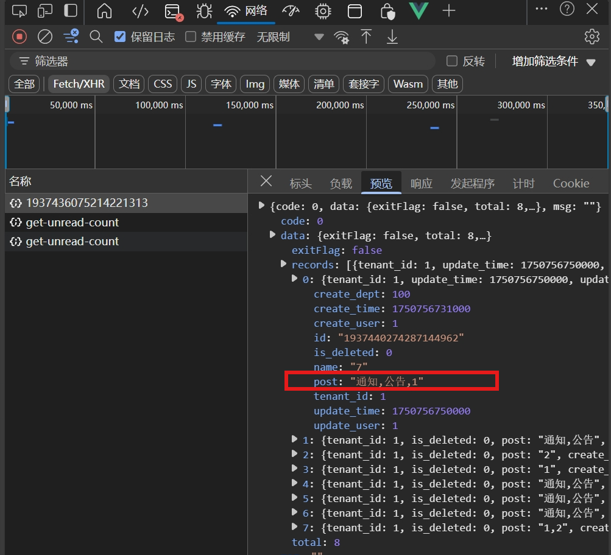
Task: Check the 反转 checkbox
Action: point(452,61)
